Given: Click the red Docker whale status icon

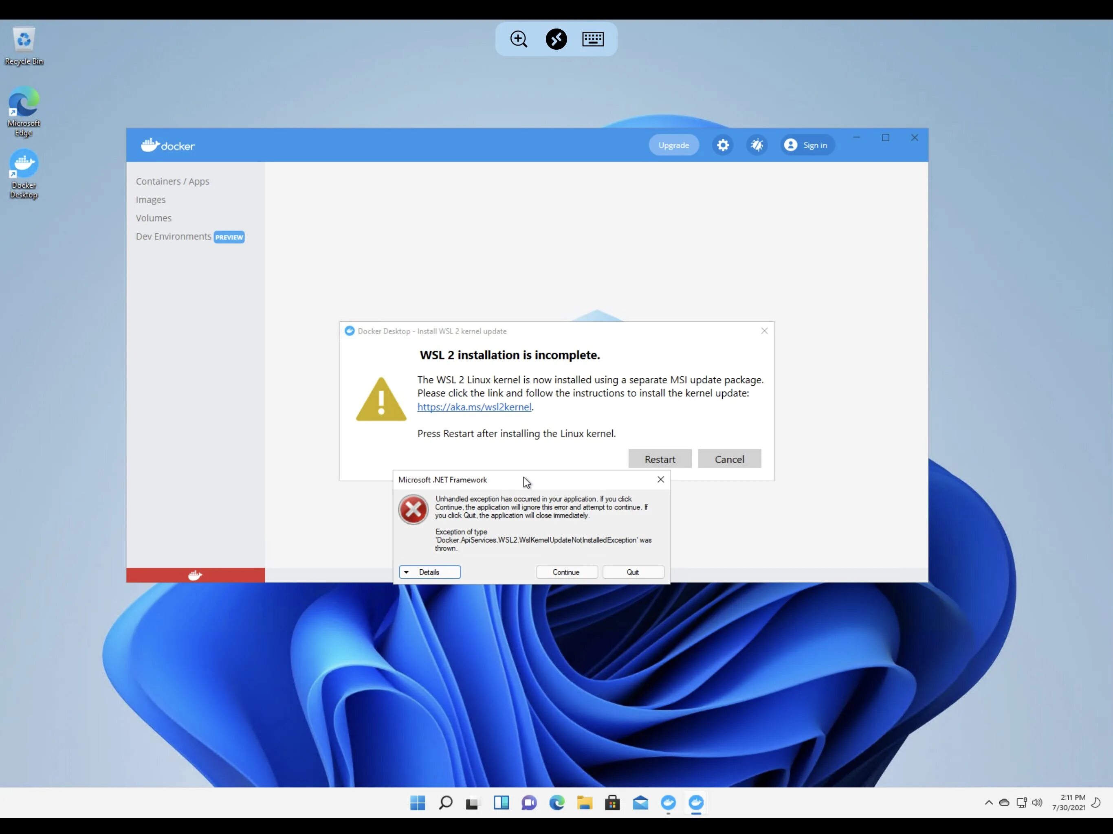Looking at the screenshot, I should point(195,575).
